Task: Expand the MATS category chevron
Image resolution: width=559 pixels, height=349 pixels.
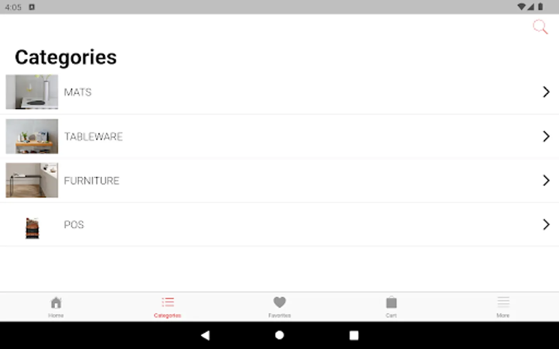Action: pyautogui.click(x=546, y=92)
